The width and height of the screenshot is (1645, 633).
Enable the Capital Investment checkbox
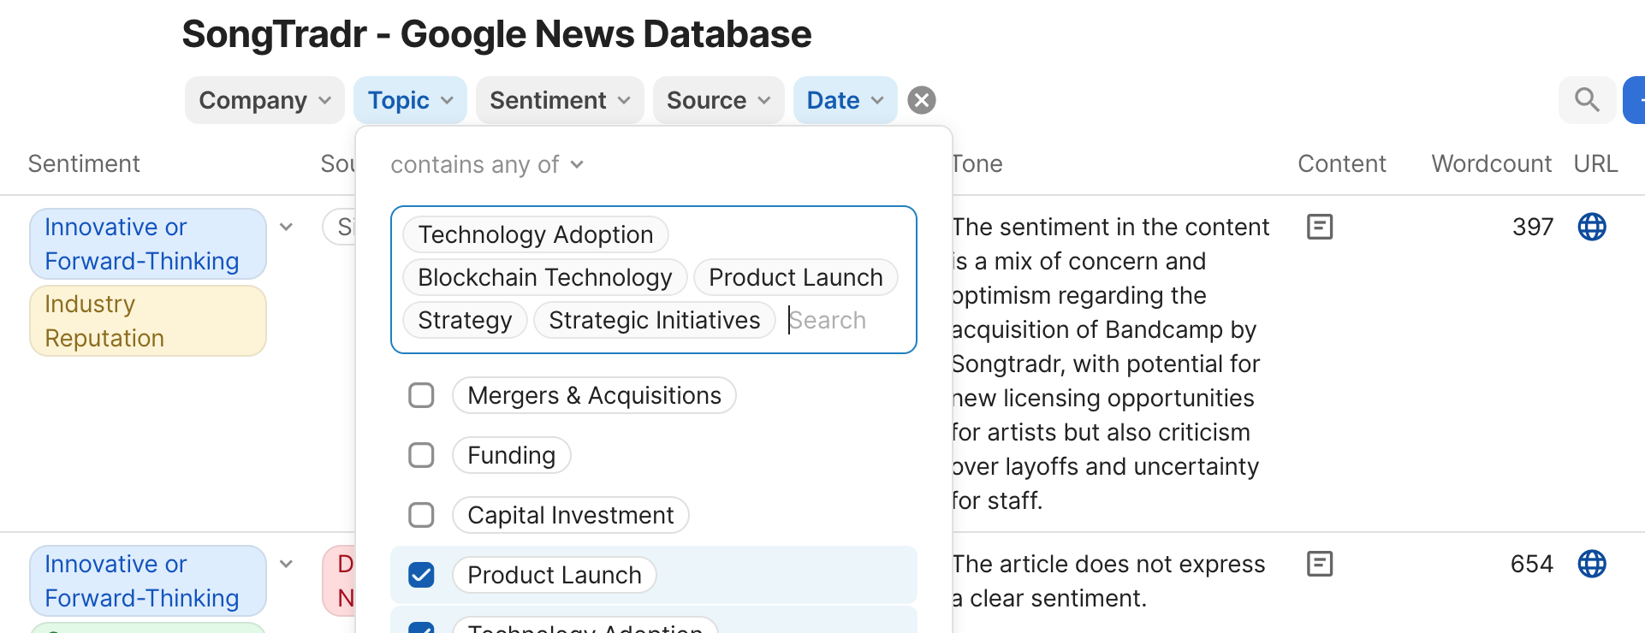coord(421,515)
